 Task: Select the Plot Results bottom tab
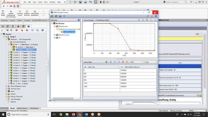34,108
